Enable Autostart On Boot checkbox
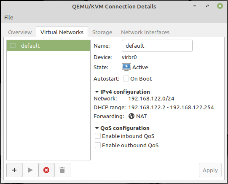This screenshot has height=184, width=228. (126, 78)
